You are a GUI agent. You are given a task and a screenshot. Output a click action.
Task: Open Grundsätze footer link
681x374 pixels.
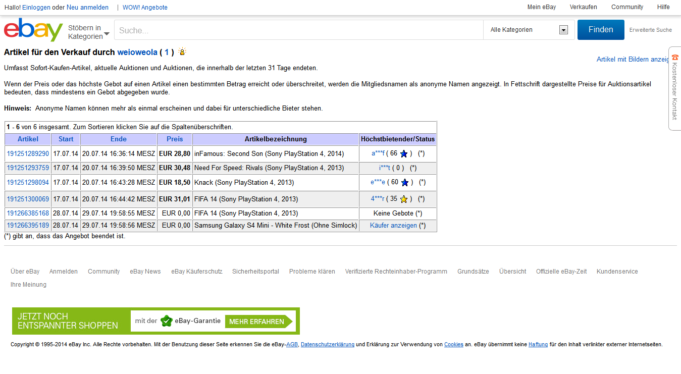[473, 272]
